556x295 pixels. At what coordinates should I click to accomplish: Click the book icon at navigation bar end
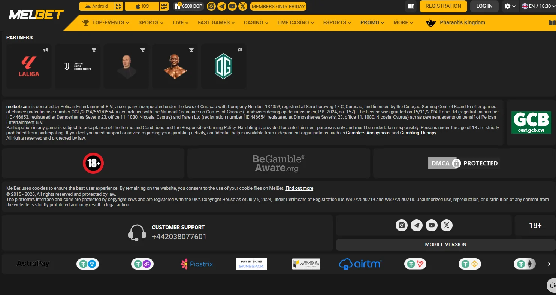pyautogui.click(x=552, y=23)
